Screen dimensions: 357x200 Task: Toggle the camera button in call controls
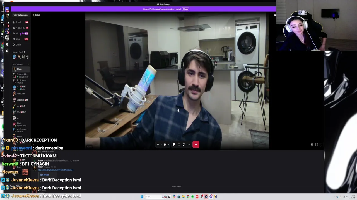(165, 144)
